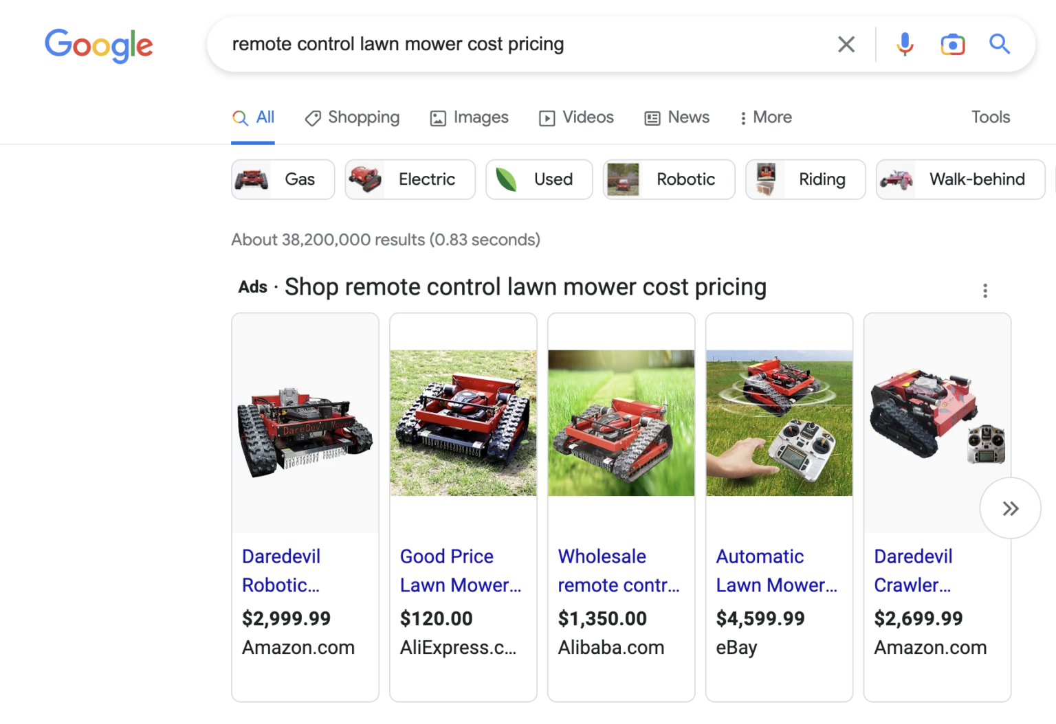Open the three-dot options for the Ads section
The height and width of the screenshot is (724, 1056).
985,291
